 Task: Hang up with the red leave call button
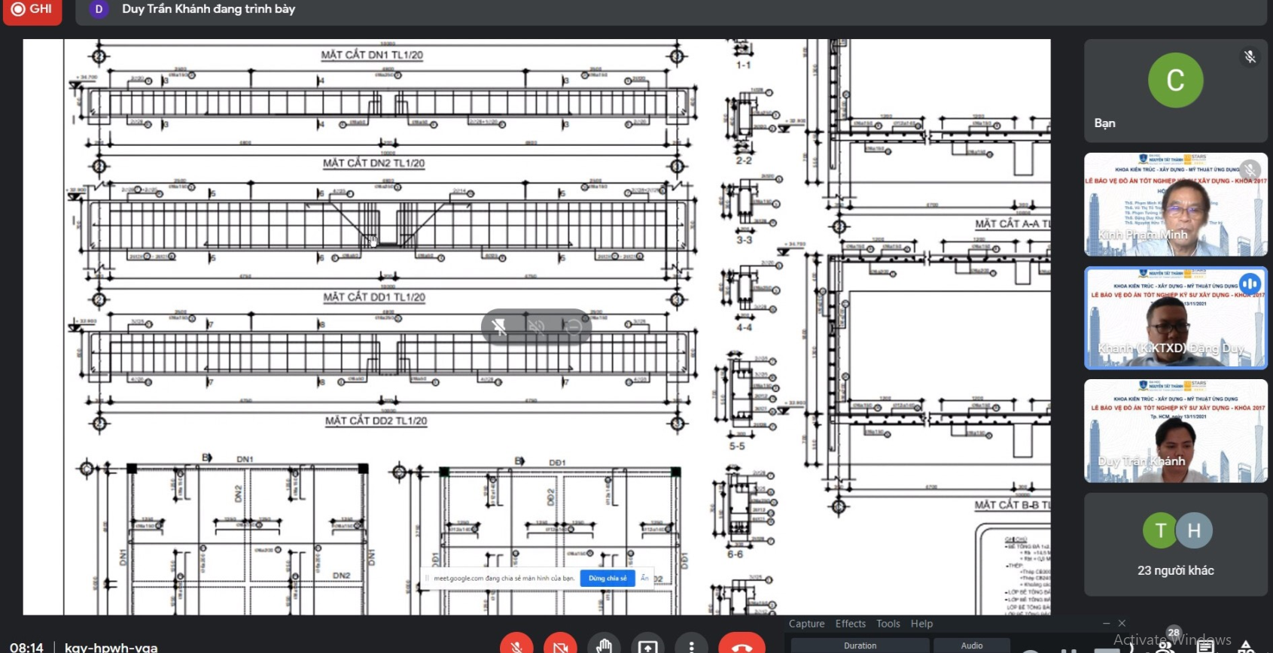coord(742,645)
